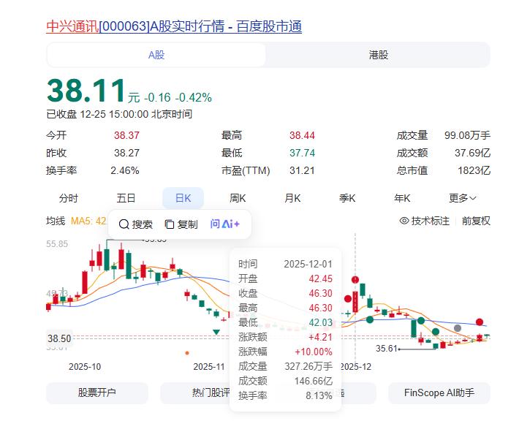Select the 月K monthly chart tab

point(292,198)
